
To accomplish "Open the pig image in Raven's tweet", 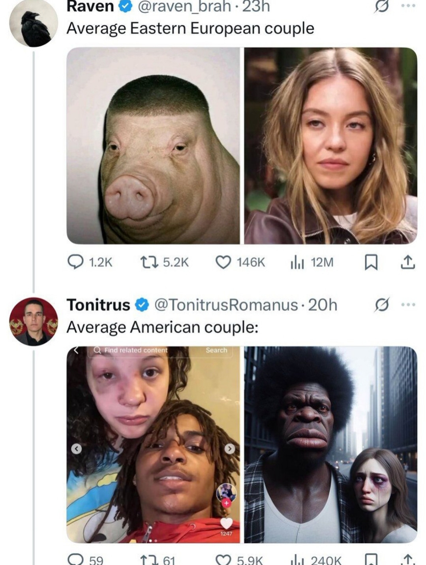I will [x=153, y=146].
